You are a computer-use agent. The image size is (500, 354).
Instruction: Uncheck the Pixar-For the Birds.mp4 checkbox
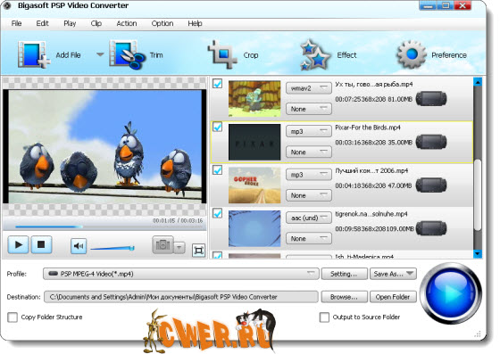pos(218,127)
